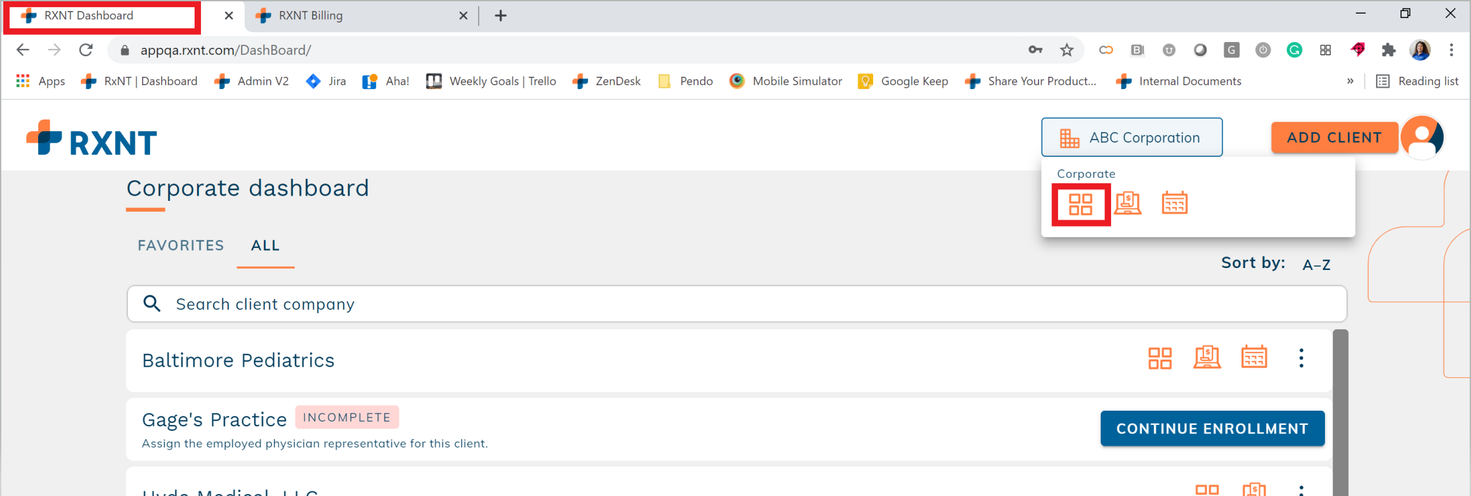Open Baltimore Pediatrics scheduler calendar icon

[1254, 356]
